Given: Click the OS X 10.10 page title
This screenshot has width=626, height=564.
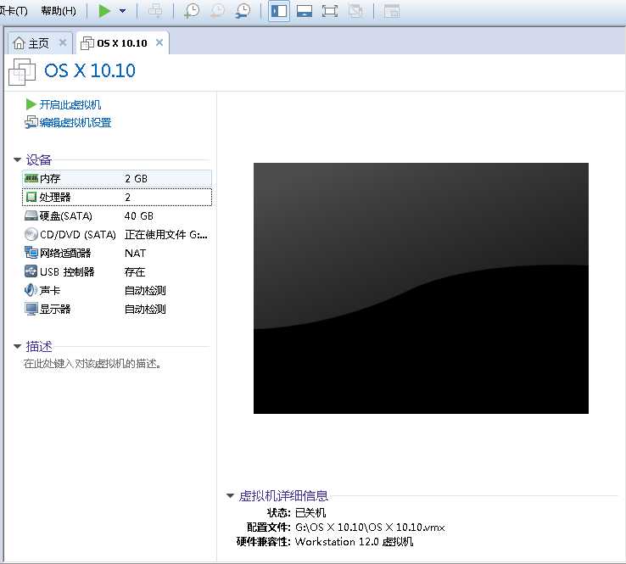Looking at the screenshot, I should [90, 70].
